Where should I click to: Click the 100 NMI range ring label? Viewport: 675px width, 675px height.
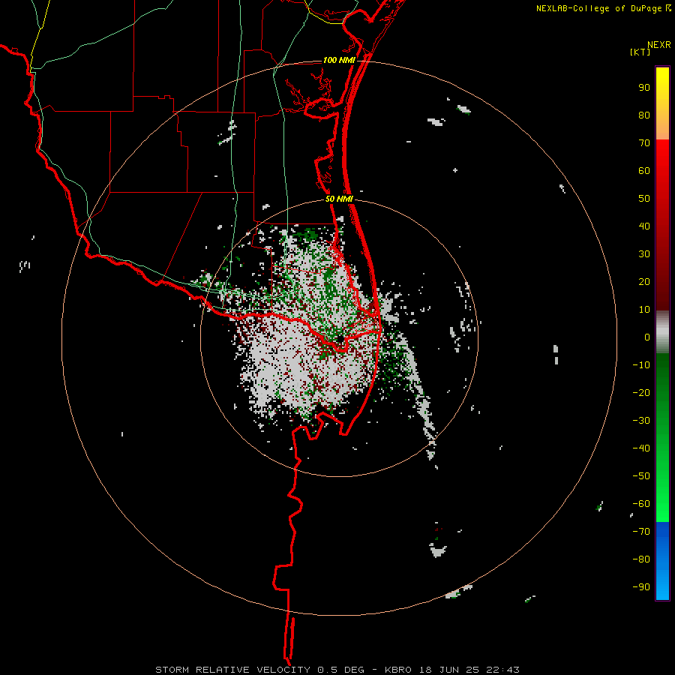pos(339,60)
